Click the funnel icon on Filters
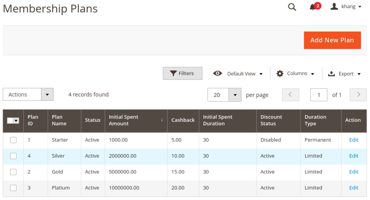Image resolution: width=370 pixels, height=200 pixels. 173,73
